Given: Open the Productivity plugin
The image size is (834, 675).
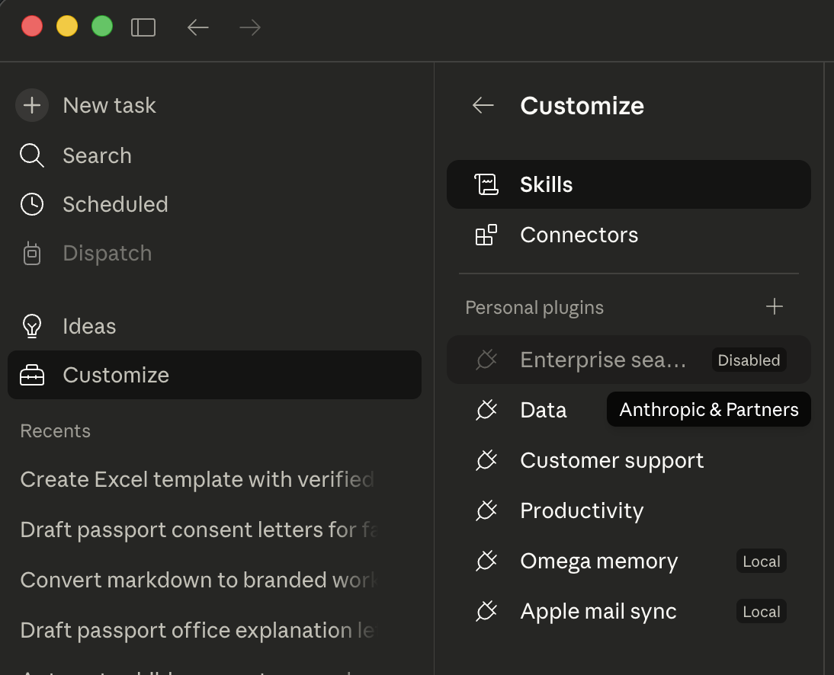Looking at the screenshot, I should (x=629, y=510).
